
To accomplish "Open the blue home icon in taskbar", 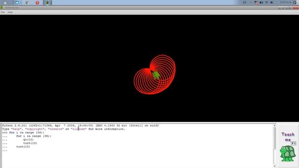I will pos(17,2).
